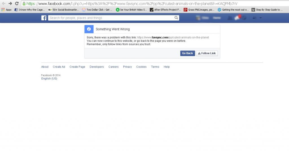Open 'Grass PNG images, pic...' bookmark

click(199, 10)
